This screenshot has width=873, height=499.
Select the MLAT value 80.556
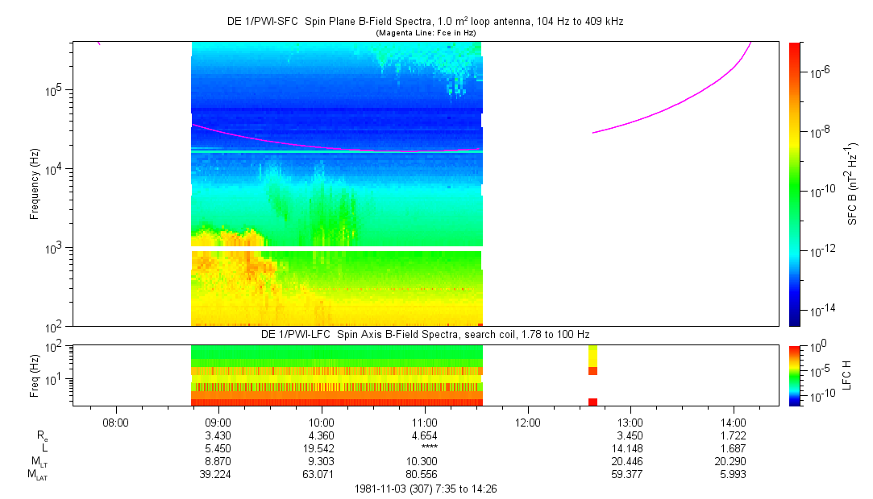coord(425,475)
